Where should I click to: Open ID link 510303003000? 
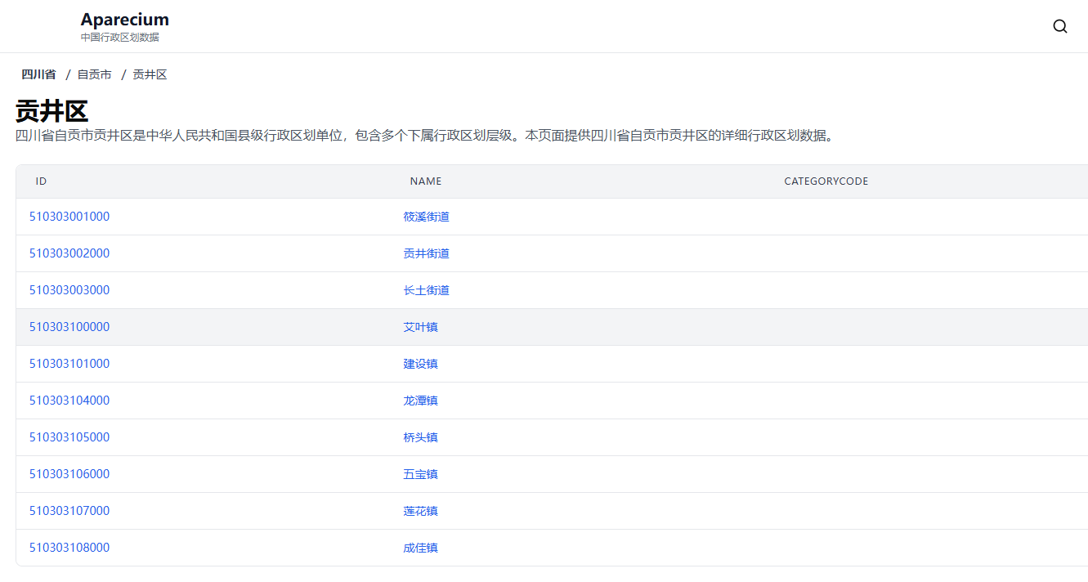pyautogui.click(x=69, y=290)
